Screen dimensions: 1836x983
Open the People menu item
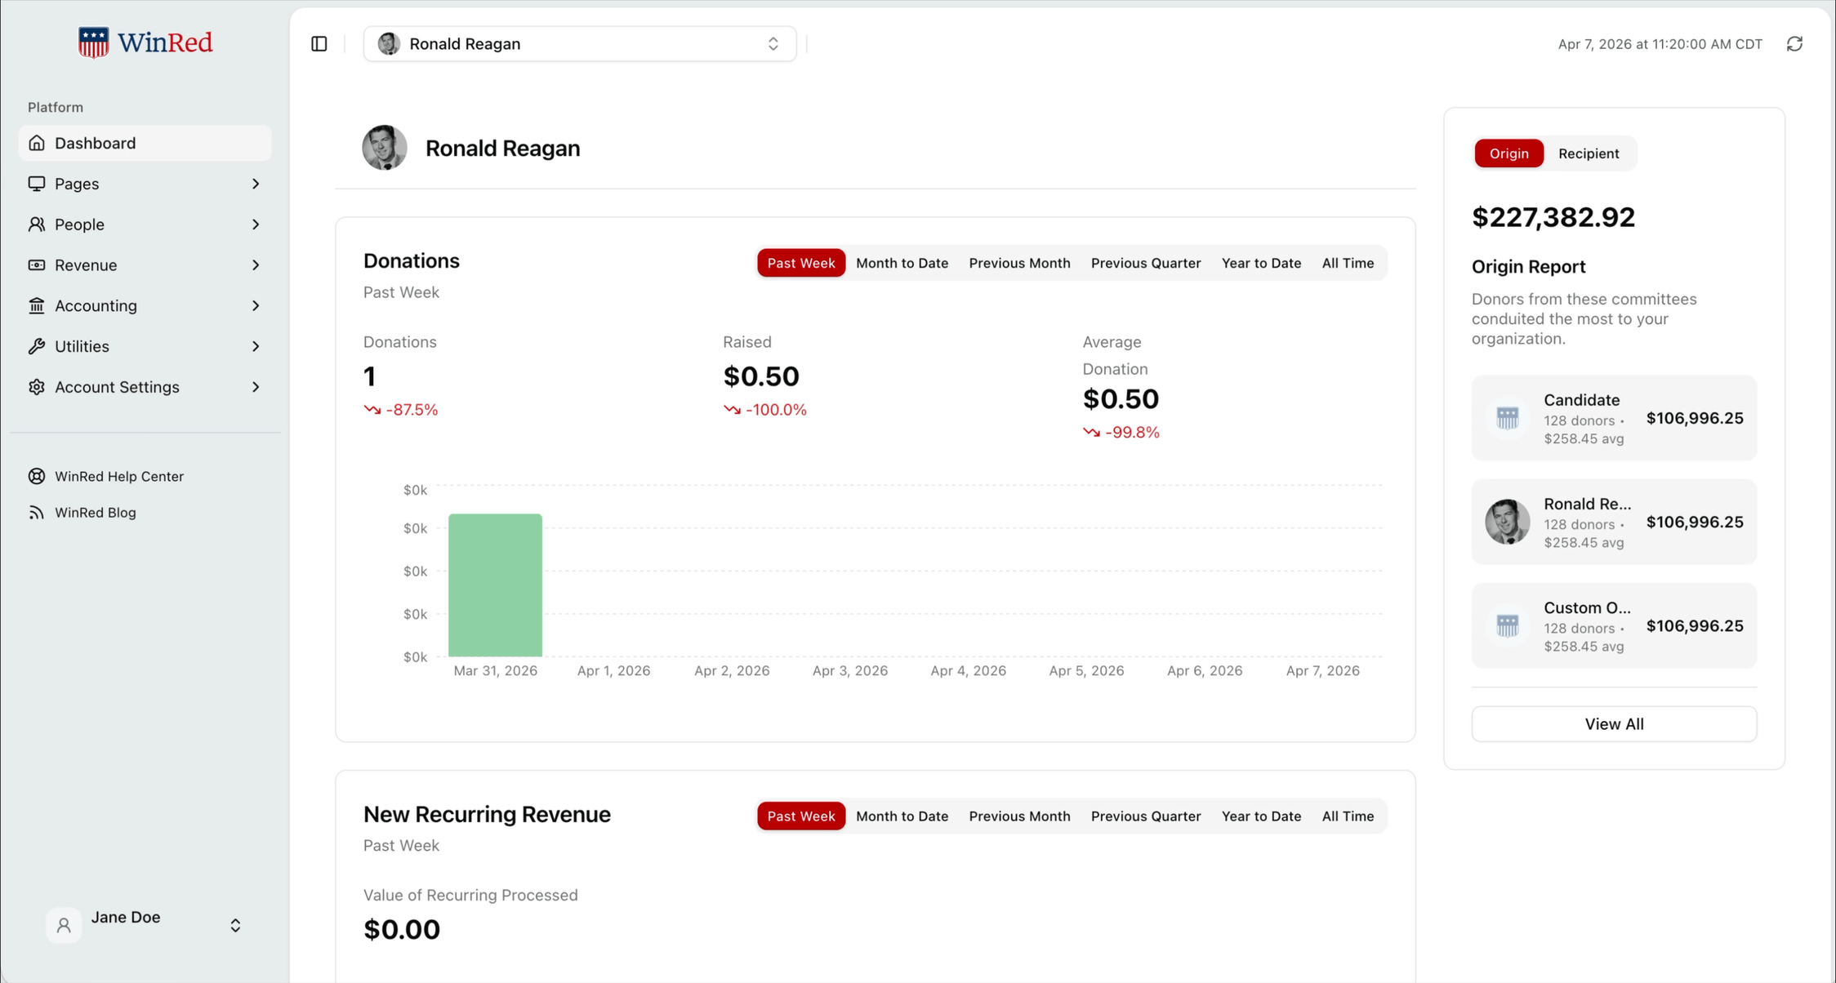point(145,225)
